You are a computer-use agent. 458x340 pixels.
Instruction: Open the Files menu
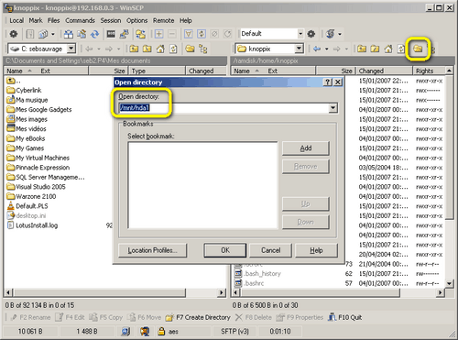pos(53,20)
